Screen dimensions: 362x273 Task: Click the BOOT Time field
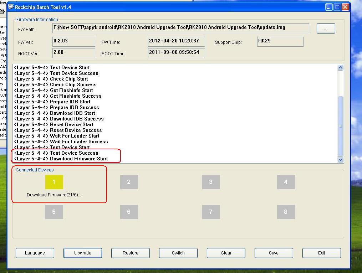(x=177, y=53)
